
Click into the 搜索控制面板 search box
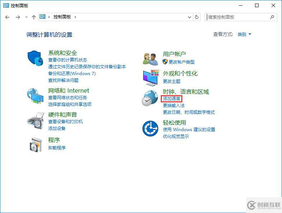coord(237,17)
